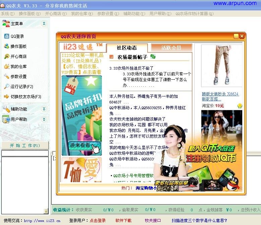Image resolution: width=261 pixels, height=225 pixels.
Task: Open the 操作面板(U) menu
Action: pyautogui.click(x=29, y=14)
